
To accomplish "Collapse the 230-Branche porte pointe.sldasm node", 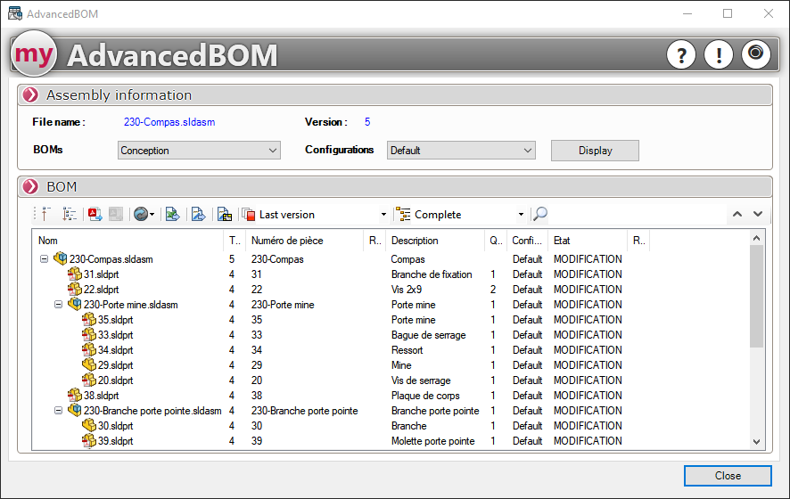I will point(59,411).
